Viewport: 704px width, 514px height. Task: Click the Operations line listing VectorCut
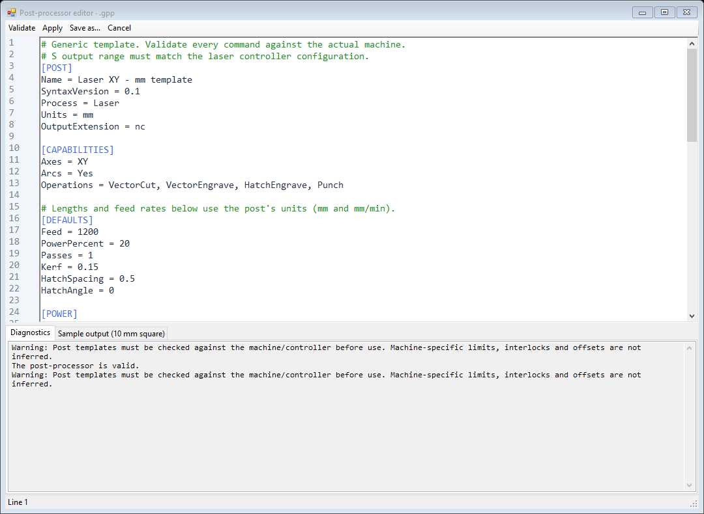point(192,185)
